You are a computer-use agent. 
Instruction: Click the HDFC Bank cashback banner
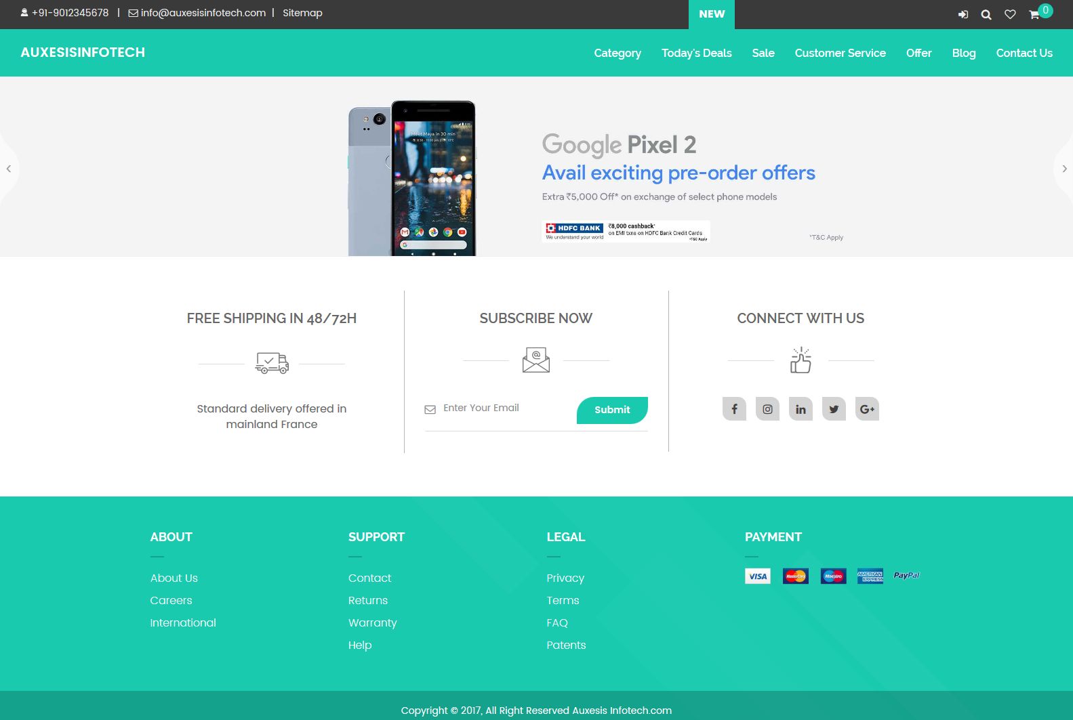[x=626, y=231]
